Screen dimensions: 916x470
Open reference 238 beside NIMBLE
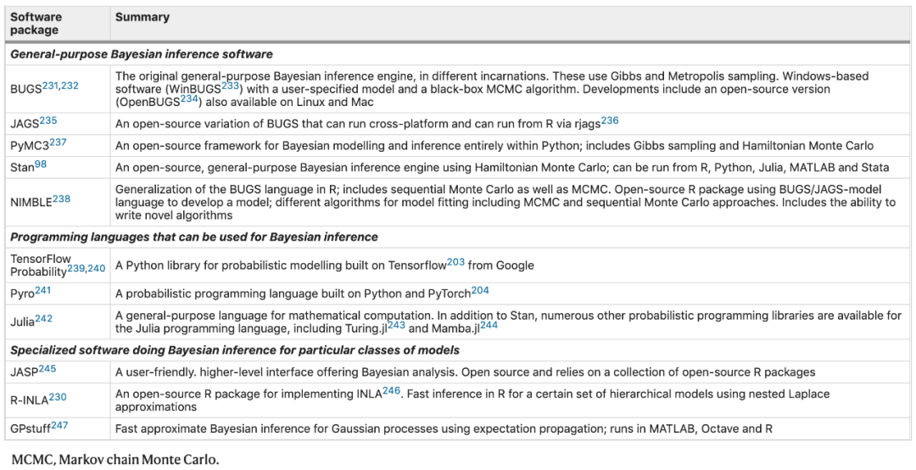61,199
